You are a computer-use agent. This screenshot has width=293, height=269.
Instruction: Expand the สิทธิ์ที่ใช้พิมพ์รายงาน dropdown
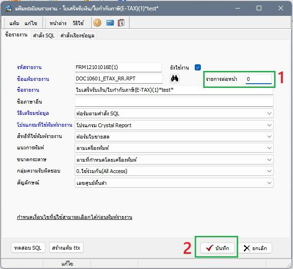click(269, 137)
